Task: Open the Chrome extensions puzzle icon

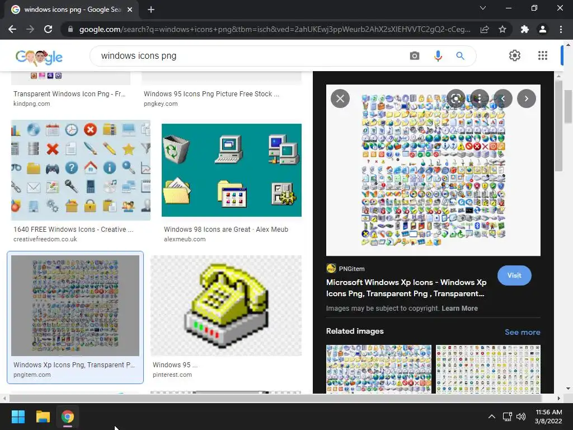Action: coord(525,29)
